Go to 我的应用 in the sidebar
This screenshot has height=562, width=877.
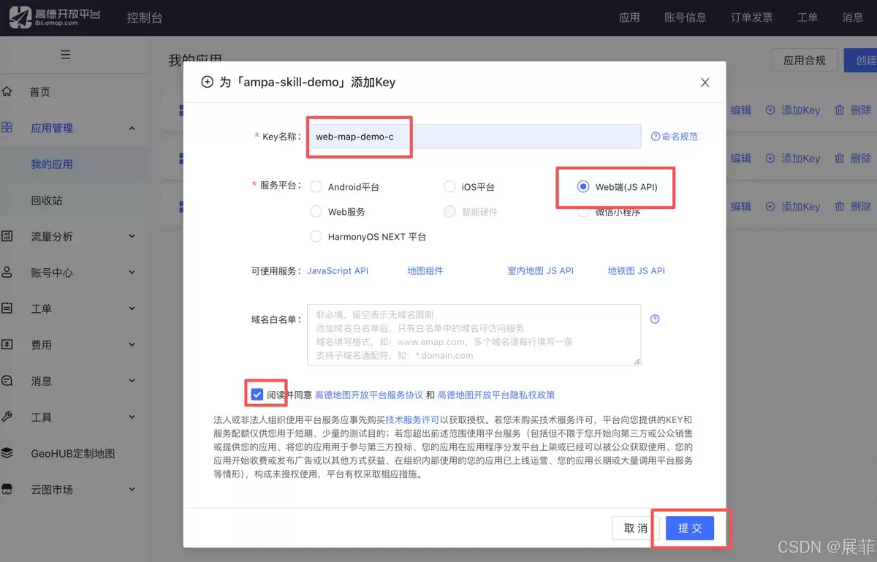pos(52,164)
